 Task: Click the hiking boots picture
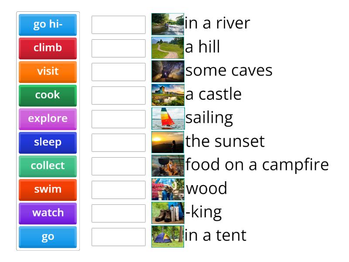[x=168, y=213]
